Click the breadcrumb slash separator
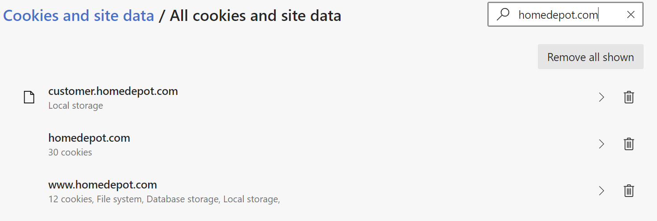Viewport: 657px width, 221px height. coord(162,16)
